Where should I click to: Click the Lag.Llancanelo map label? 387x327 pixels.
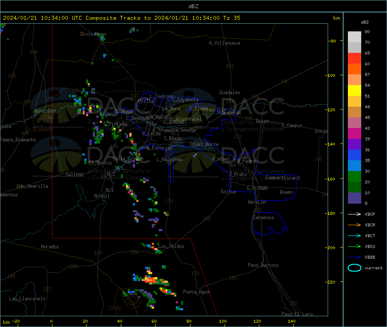[27, 299]
